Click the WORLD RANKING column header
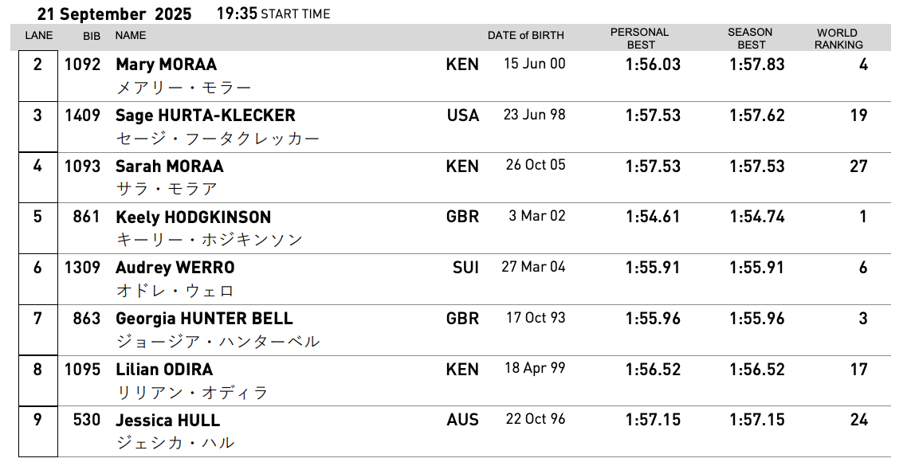This screenshot has width=907, height=470. pos(838,38)
